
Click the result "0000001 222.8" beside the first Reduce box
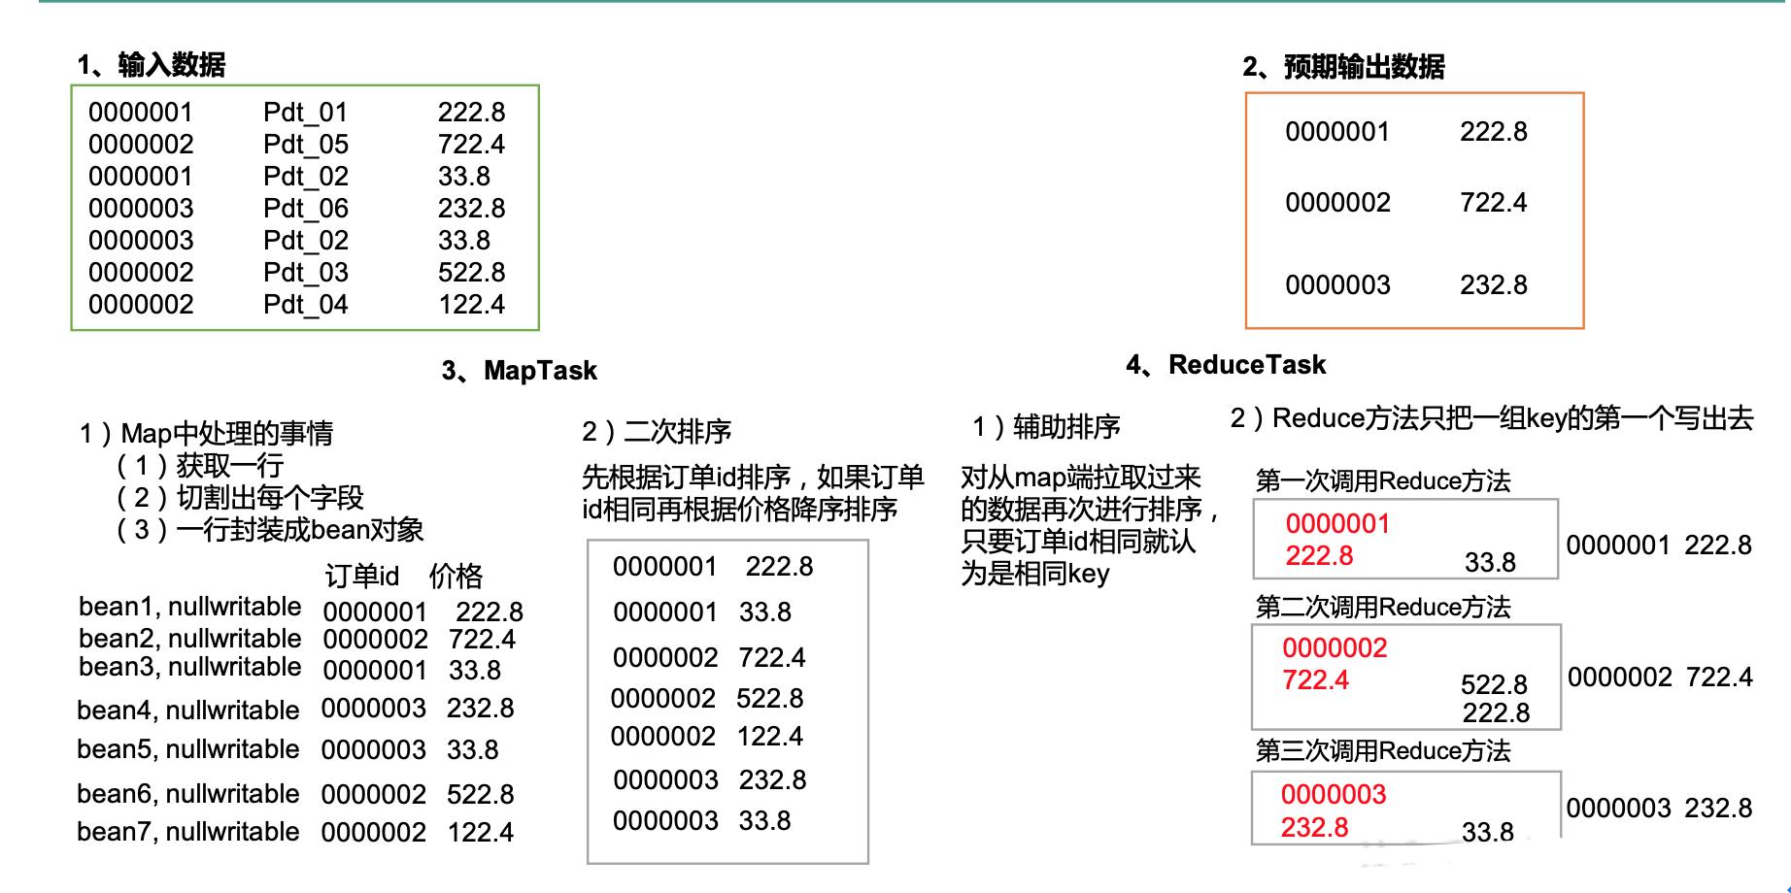(1659, 546)
